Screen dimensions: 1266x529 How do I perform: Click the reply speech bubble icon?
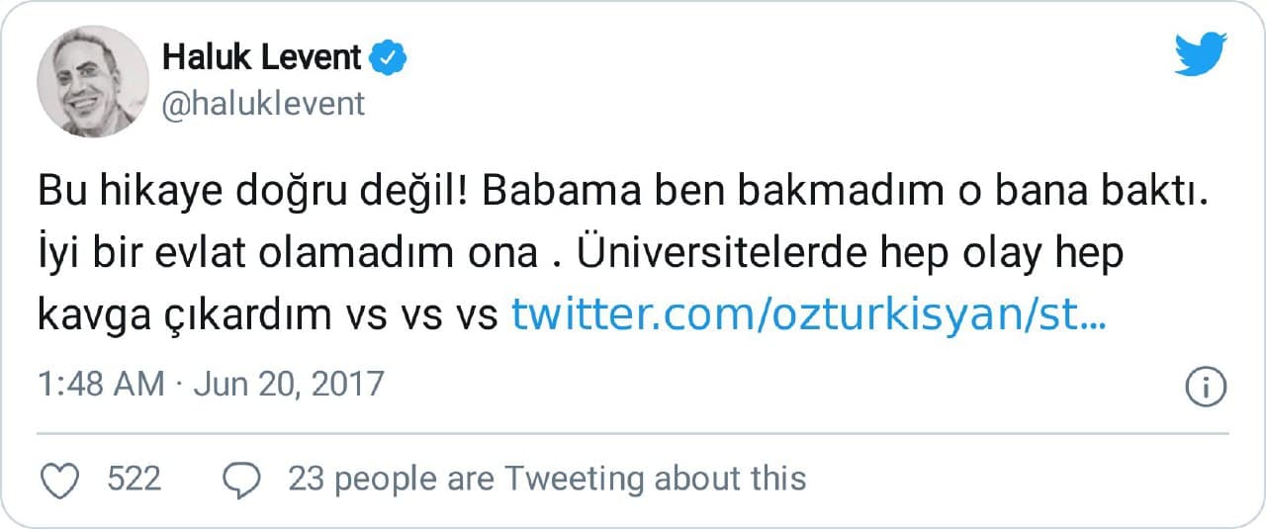(x=242, y=480)
